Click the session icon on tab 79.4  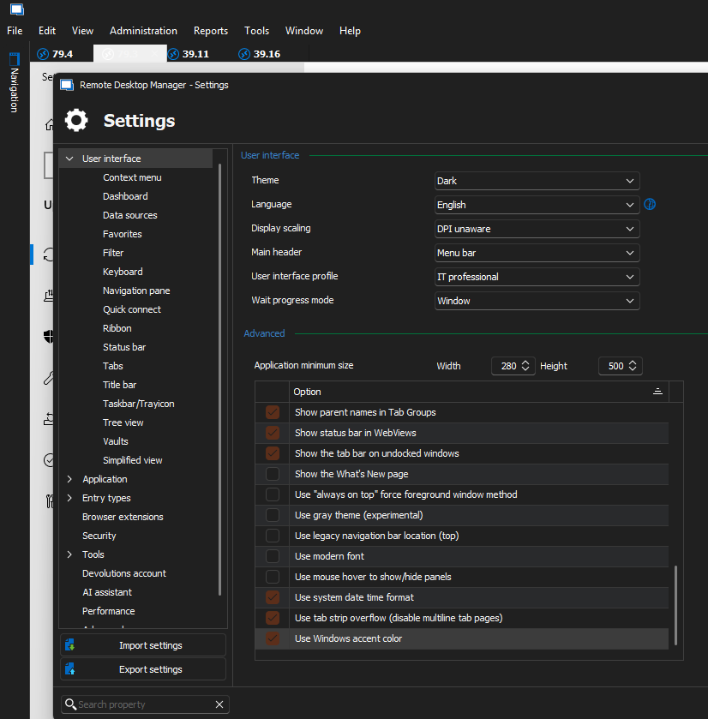coord(43,54)
